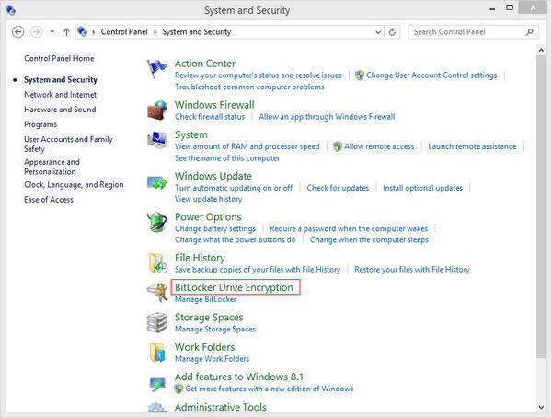Click Allow an app through Windows Firewall
This screenshot has width=552, height=418.
pos(327,116)
